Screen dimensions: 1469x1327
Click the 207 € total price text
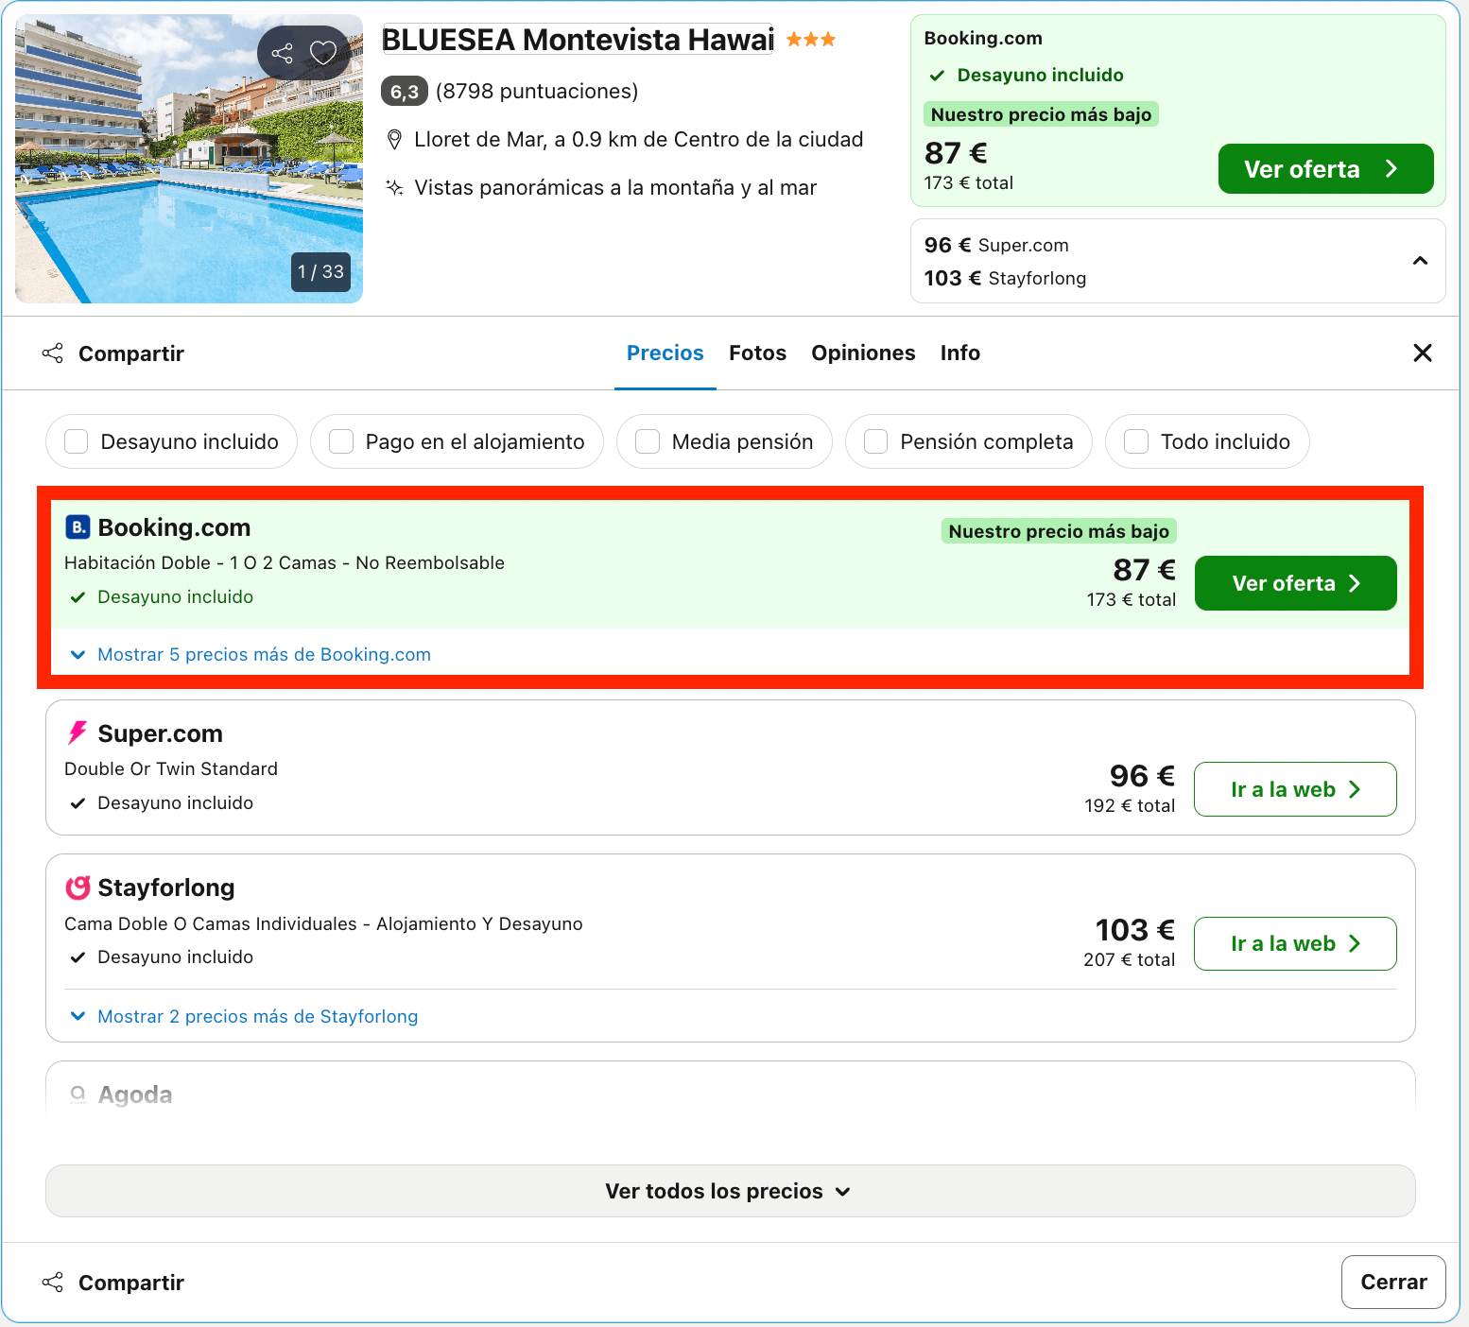(1129, 960)
